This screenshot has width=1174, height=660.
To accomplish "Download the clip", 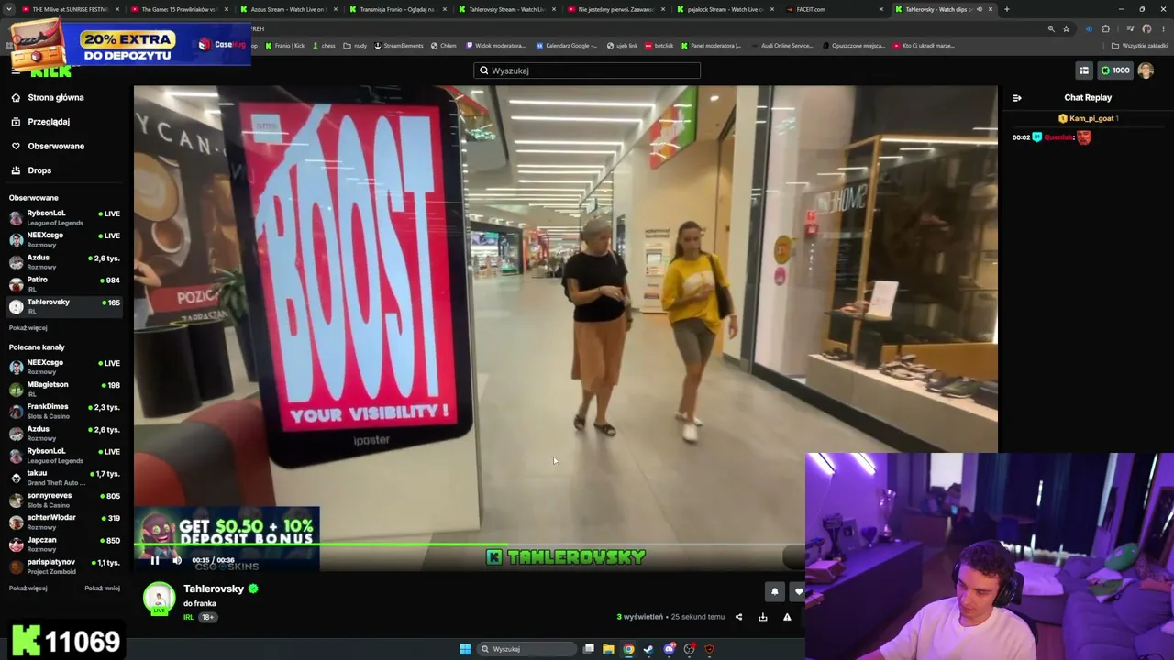I will pyautogui.click(x=762, y=617).
